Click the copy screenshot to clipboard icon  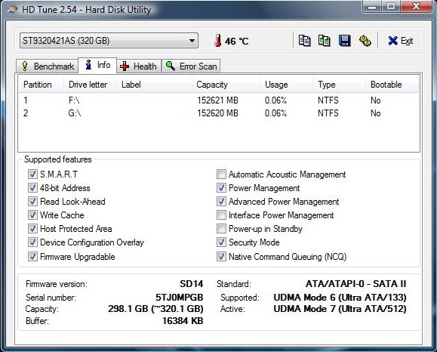[325, 41]
